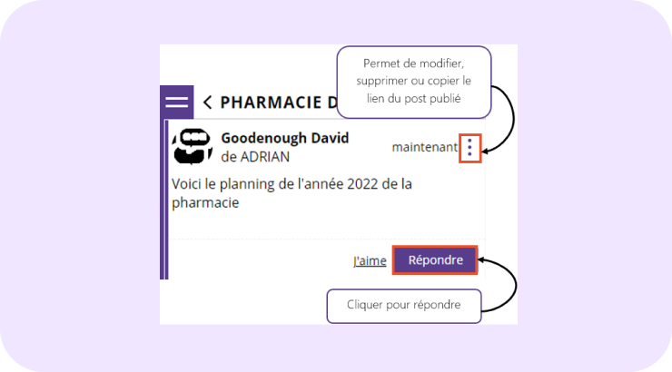
Task: Click the 'de ADRIAN' subtitle
Action: (255, 156)
